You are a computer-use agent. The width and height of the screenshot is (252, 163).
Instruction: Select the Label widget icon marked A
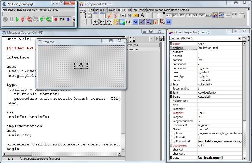(x=143, y=15)
